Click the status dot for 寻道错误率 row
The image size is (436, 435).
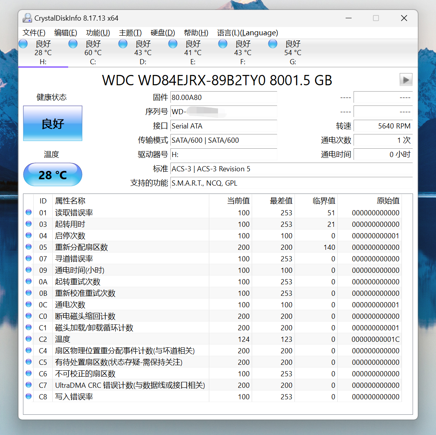[x=29, y=258]
